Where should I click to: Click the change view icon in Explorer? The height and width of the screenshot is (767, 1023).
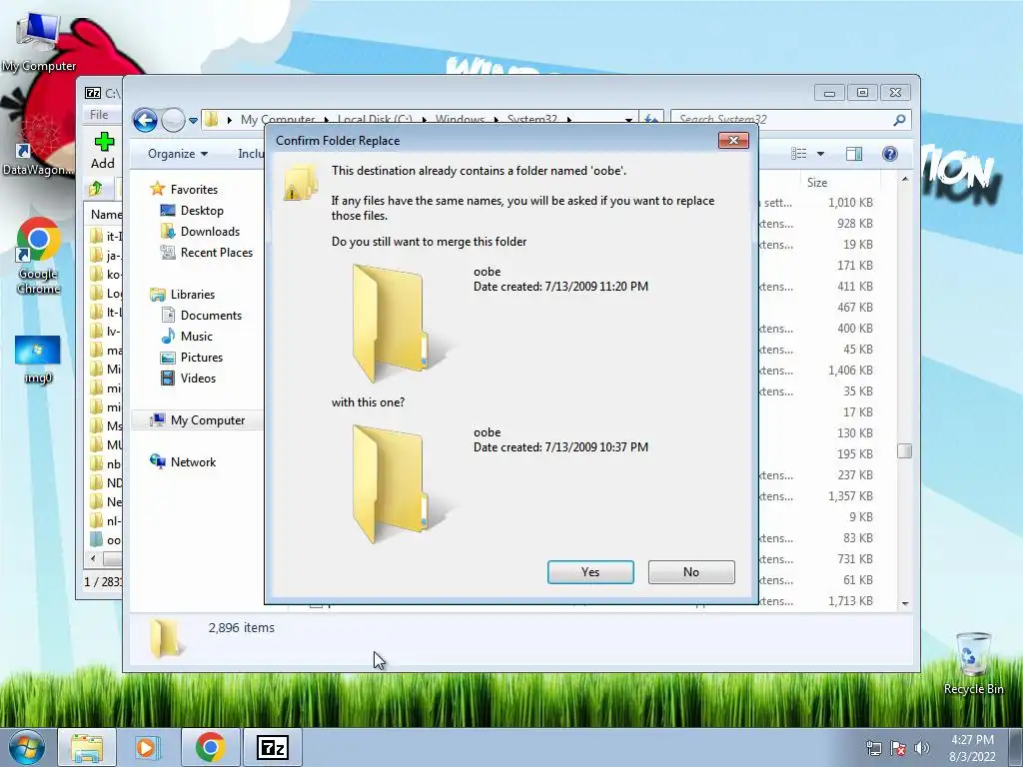pos(799,154)
